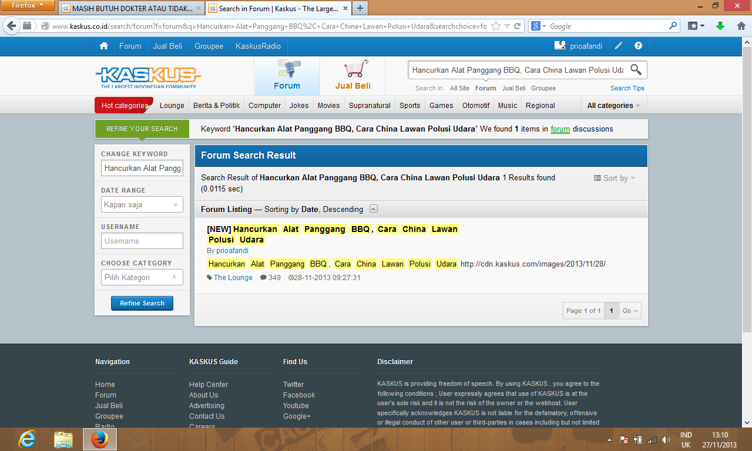Image resolution: width=752 pixels, height=451 pixels.
Task: Click the user avatar icon beside prioafandi
Action: pyautogui.click(x=560, y=46)
